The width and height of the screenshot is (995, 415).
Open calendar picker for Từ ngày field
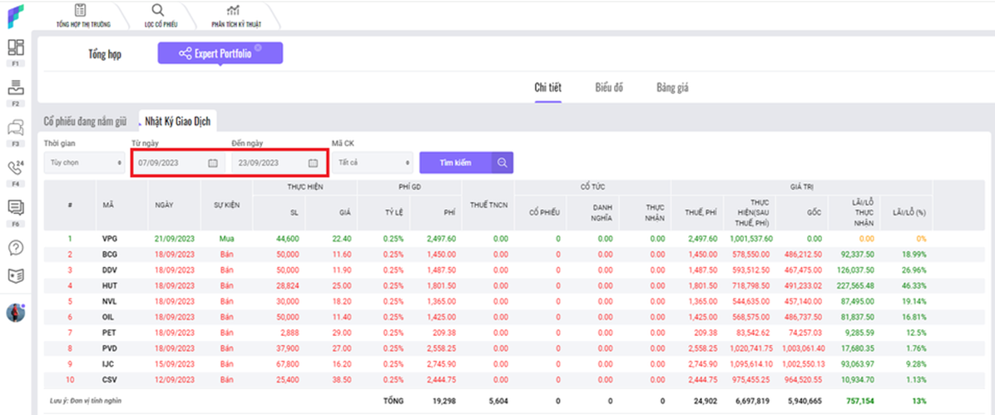(212, 163)
